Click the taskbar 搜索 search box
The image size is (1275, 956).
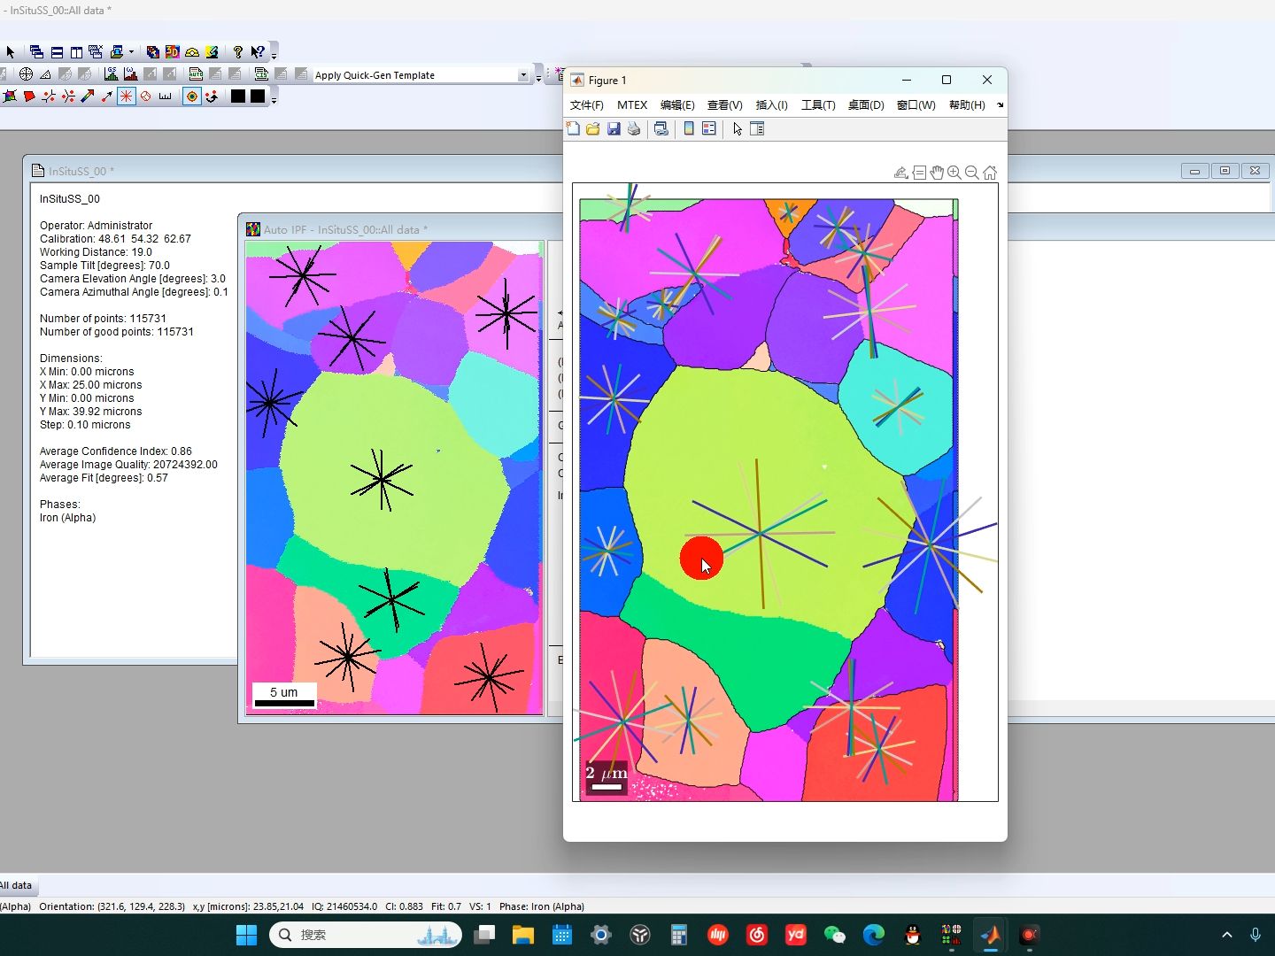366,935
